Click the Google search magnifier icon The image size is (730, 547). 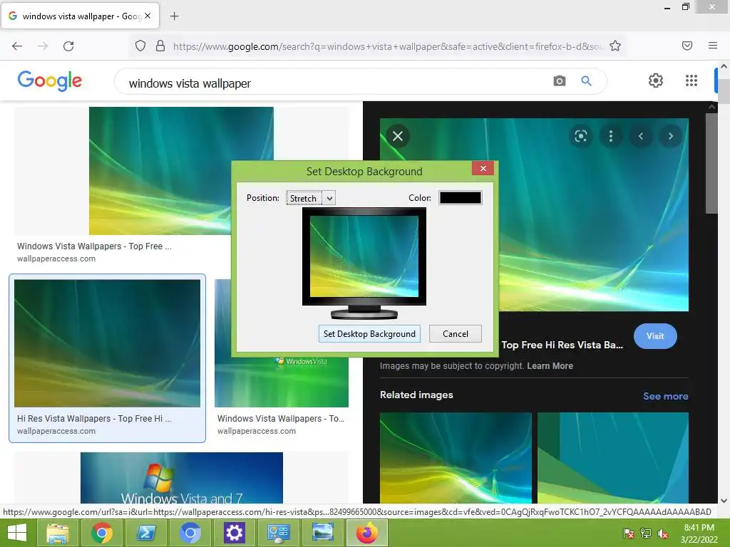coord(587,81)
